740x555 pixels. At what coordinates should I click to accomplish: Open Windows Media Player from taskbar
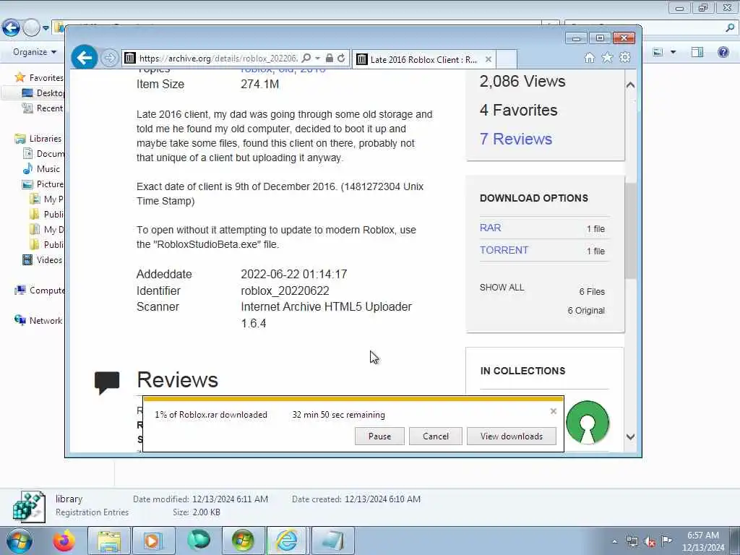click(153, 541)
